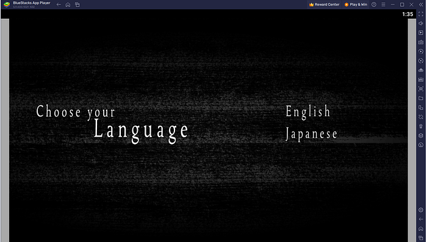
Task: Open BlueStacks home from the title bar
Action: pyautogui.click(x=68, y=5)
